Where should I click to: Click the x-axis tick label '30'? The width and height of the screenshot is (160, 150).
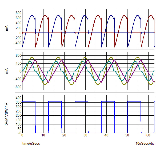click(x=85, y=135)
